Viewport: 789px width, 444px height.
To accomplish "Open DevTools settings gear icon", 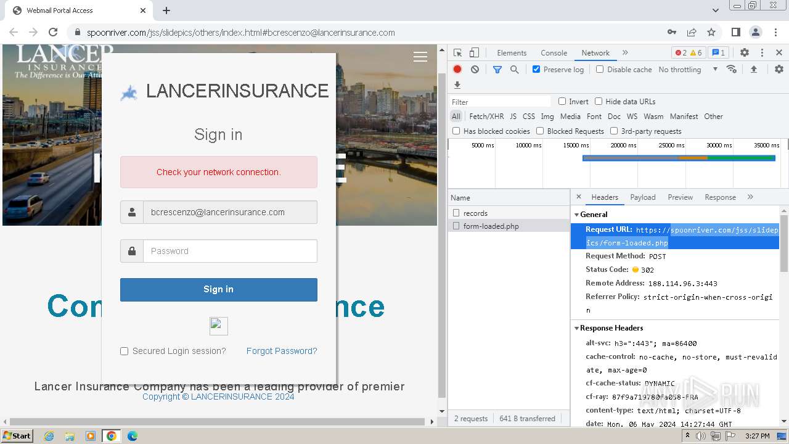I will click(745, 53).
